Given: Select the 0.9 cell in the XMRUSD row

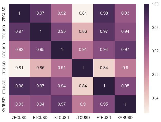Looking at the screenshot, I should pyautogui.click(x=83, y=104).
